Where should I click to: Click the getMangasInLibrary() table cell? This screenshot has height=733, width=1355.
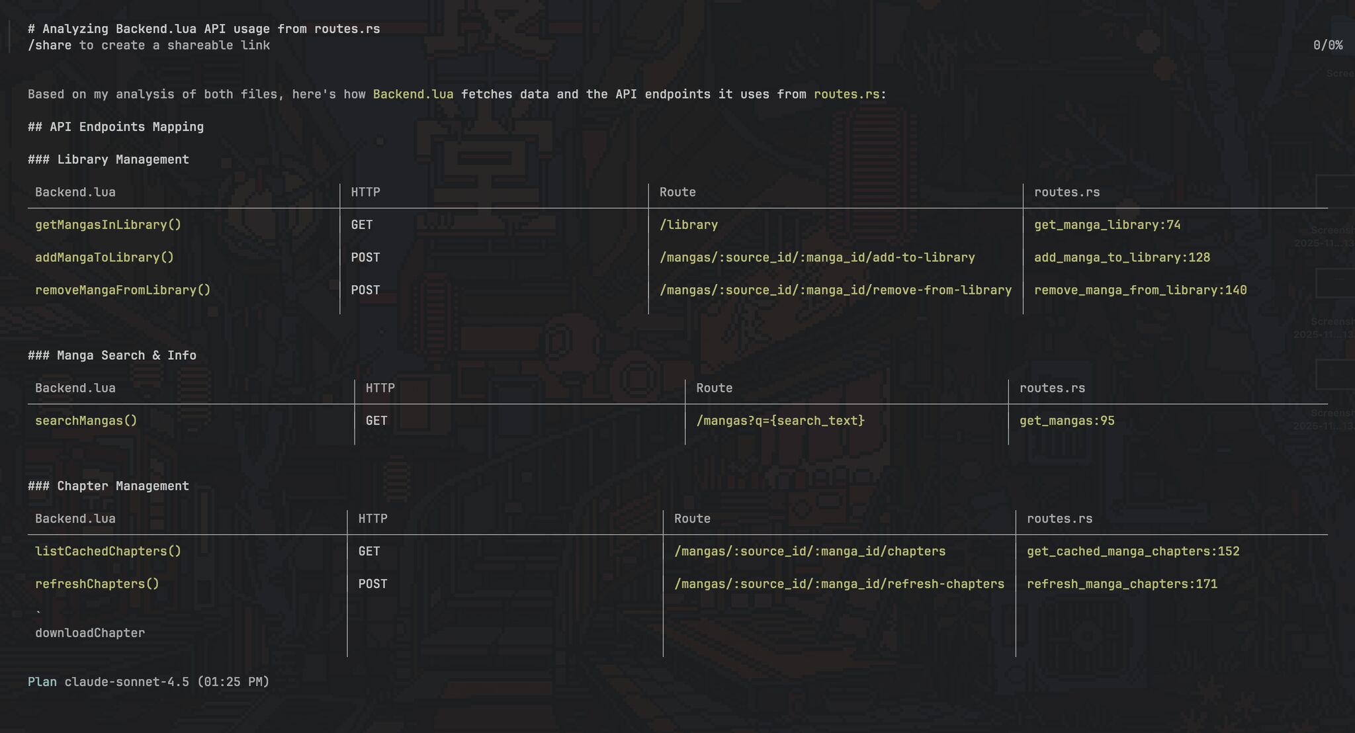point(108,225)
